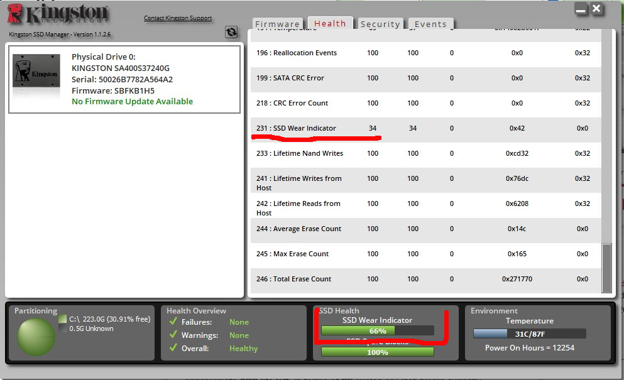Open the Security tab
This screenshot has height=380, width=624.
click(x=380, y=24)
